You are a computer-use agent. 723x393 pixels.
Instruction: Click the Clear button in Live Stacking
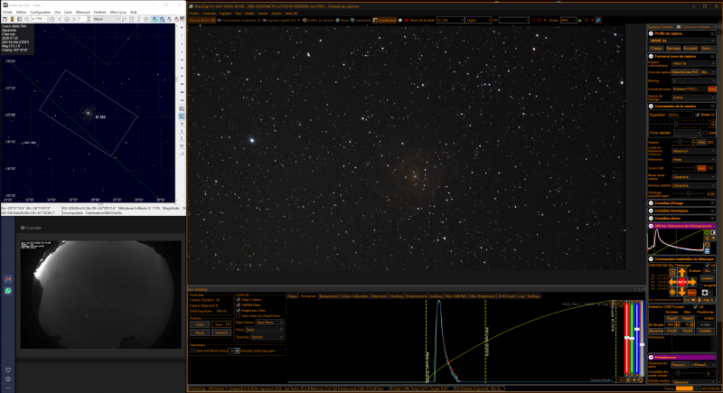[200, 324]
